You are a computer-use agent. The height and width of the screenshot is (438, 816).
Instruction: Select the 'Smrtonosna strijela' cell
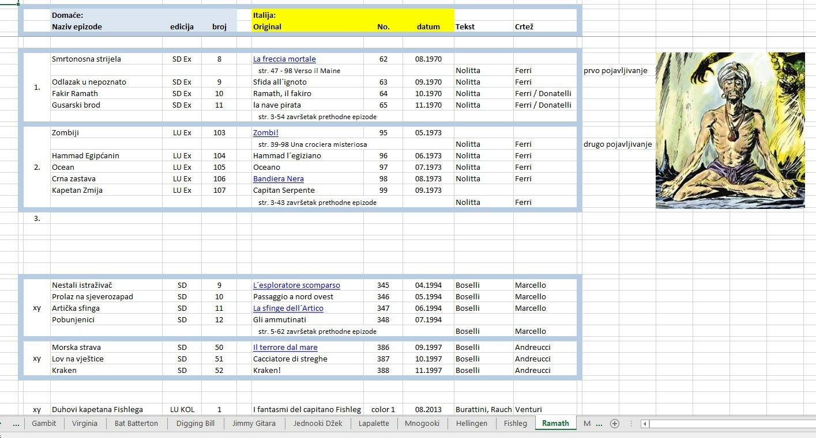(x=106, y=59)
